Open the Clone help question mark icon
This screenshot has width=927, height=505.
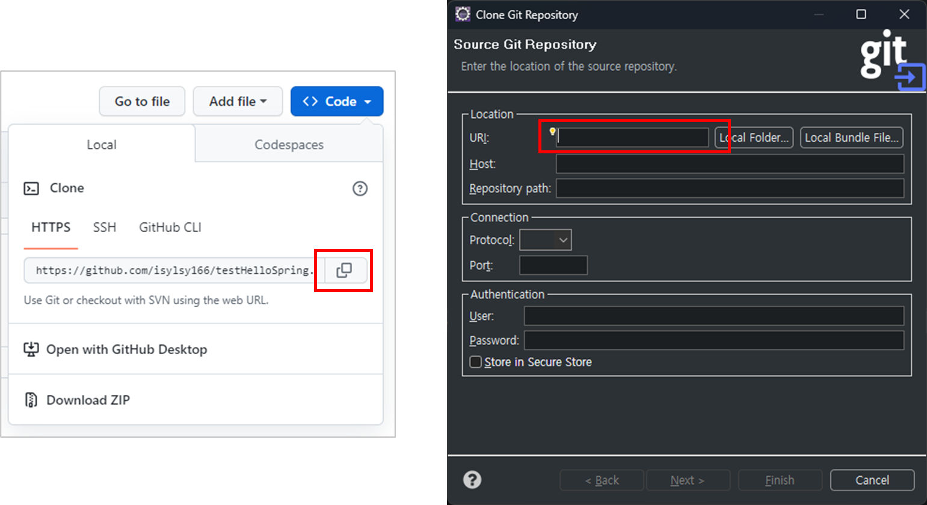[360, 189]
